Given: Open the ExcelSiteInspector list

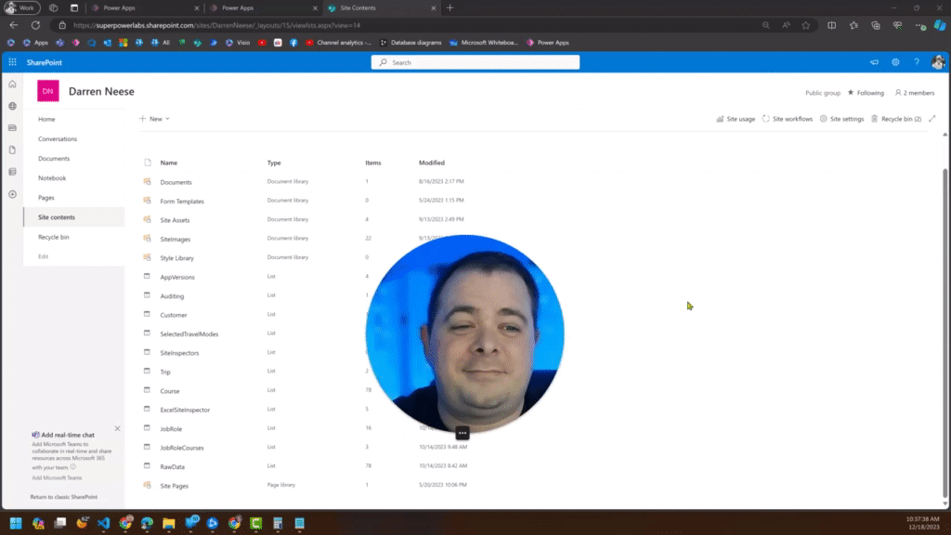Looking at the screenshot, I should click(185, 410).
